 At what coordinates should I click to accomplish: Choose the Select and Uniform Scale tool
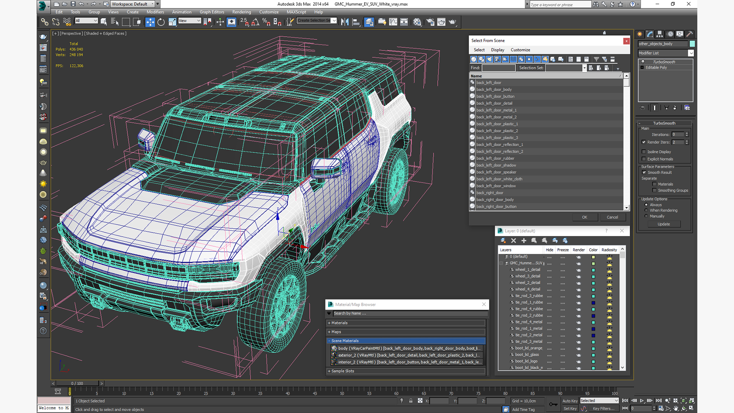(x=172, y=22)
